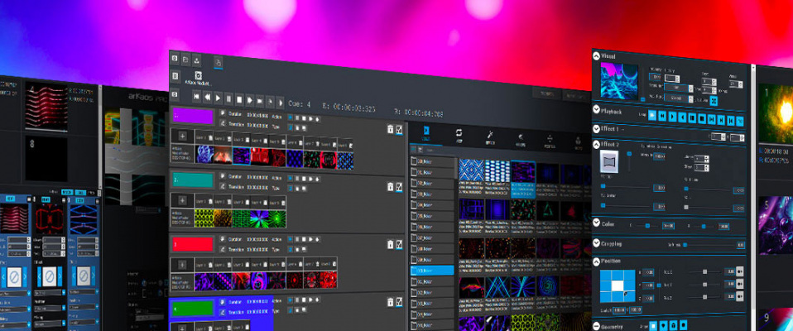Reset Scale X using its reset button
The image size is (793, 331).
[x=740, y=272]
